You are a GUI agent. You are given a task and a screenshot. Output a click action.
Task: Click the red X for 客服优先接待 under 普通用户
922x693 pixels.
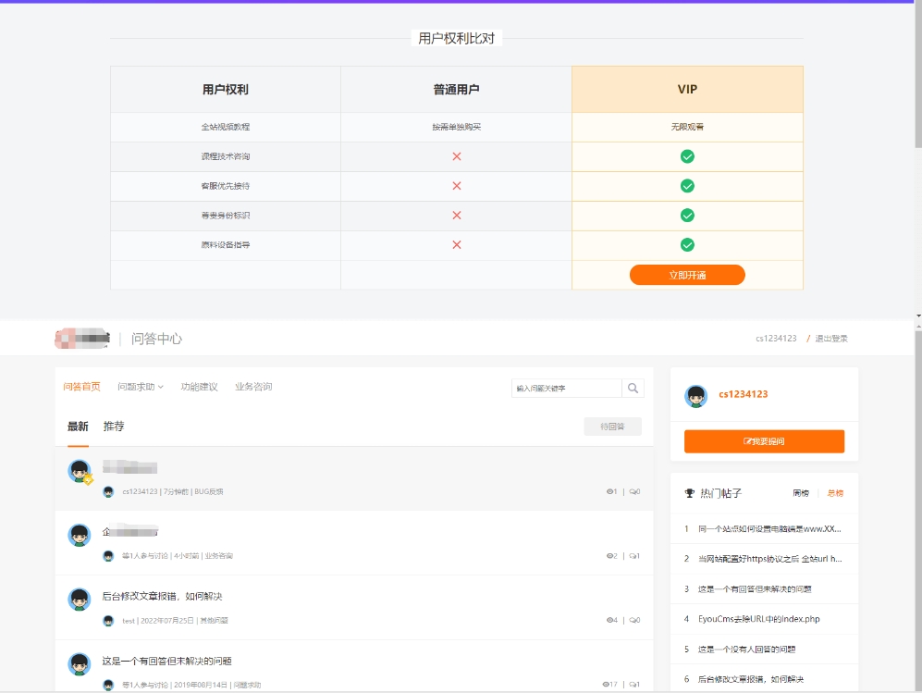455,186
